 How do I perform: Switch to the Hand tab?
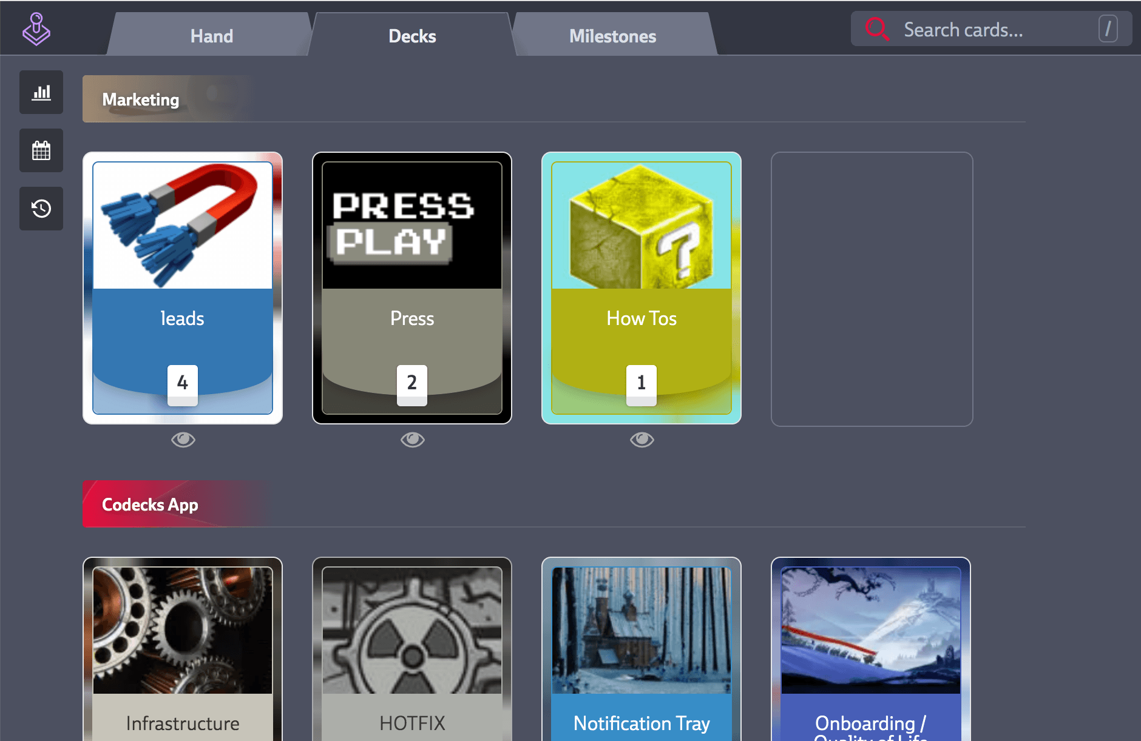211,36
